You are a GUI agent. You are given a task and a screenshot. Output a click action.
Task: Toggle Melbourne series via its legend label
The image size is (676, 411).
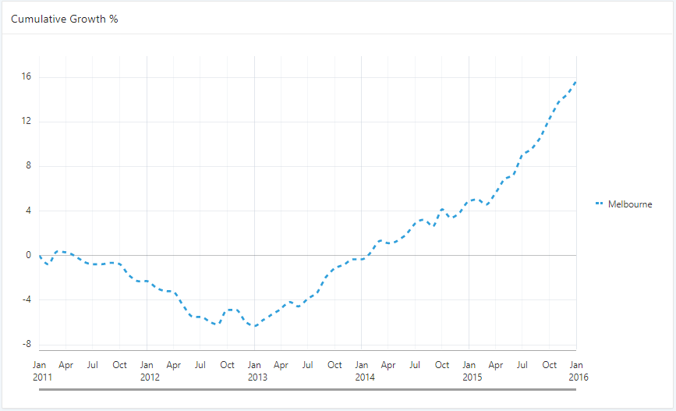[630, 204]
